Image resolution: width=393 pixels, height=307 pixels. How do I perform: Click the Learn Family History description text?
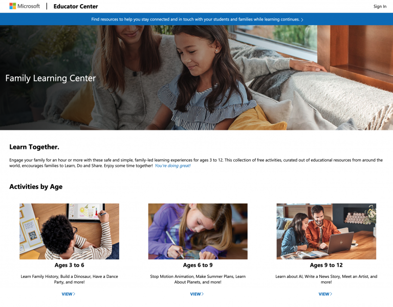click(69, 279)
